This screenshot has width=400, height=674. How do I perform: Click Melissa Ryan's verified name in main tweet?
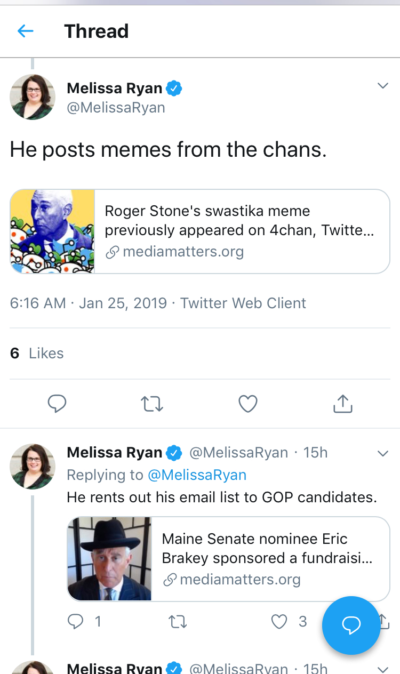point(116,89)
